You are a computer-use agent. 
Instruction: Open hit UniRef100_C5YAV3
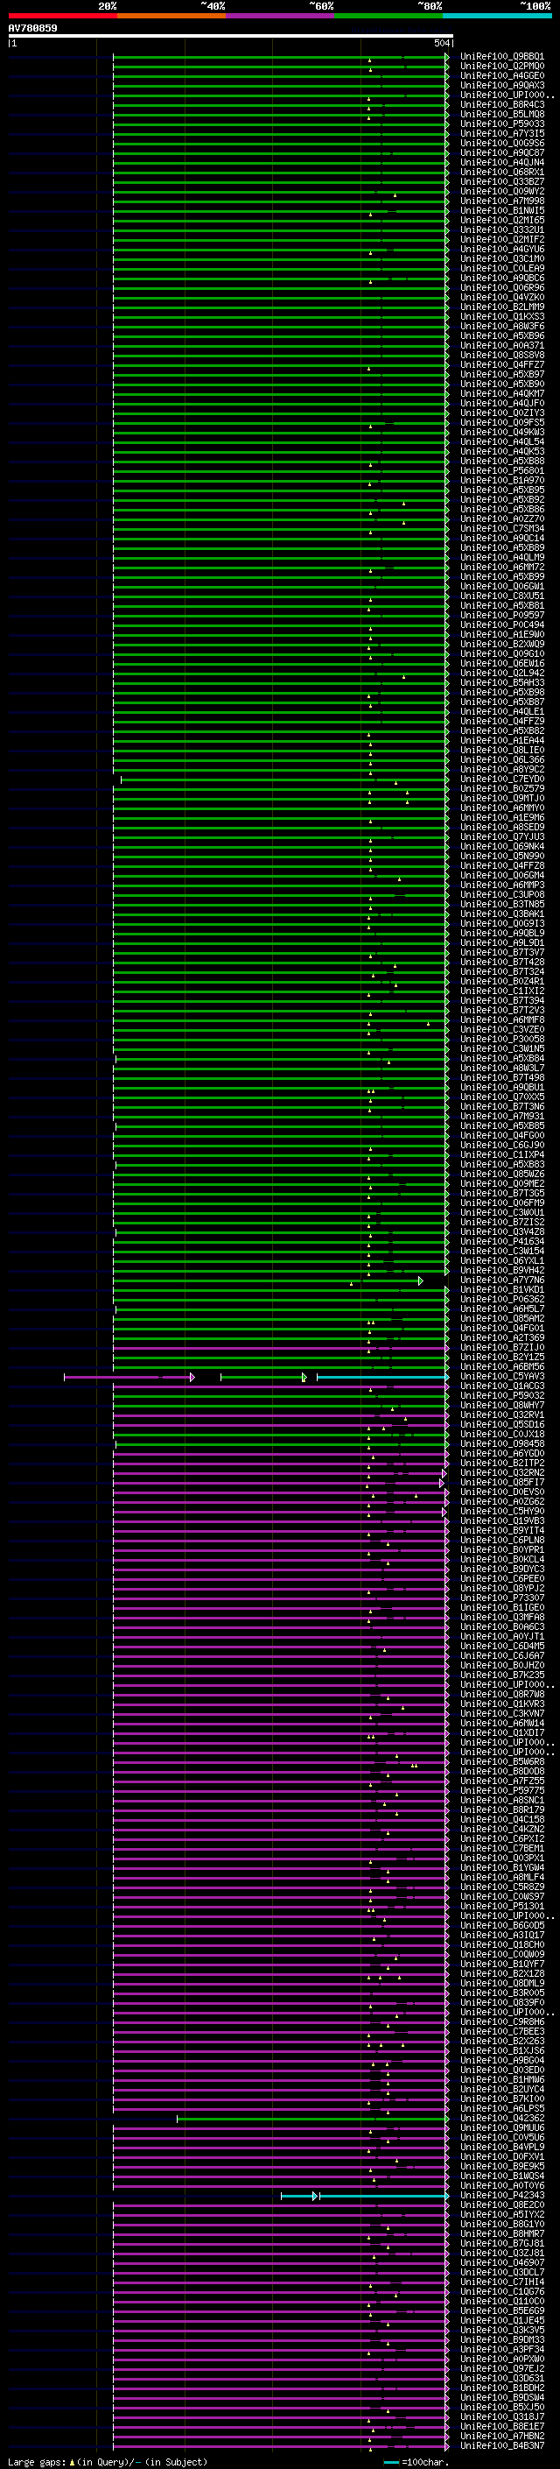pyautogui.click(x=501, y=1378)
